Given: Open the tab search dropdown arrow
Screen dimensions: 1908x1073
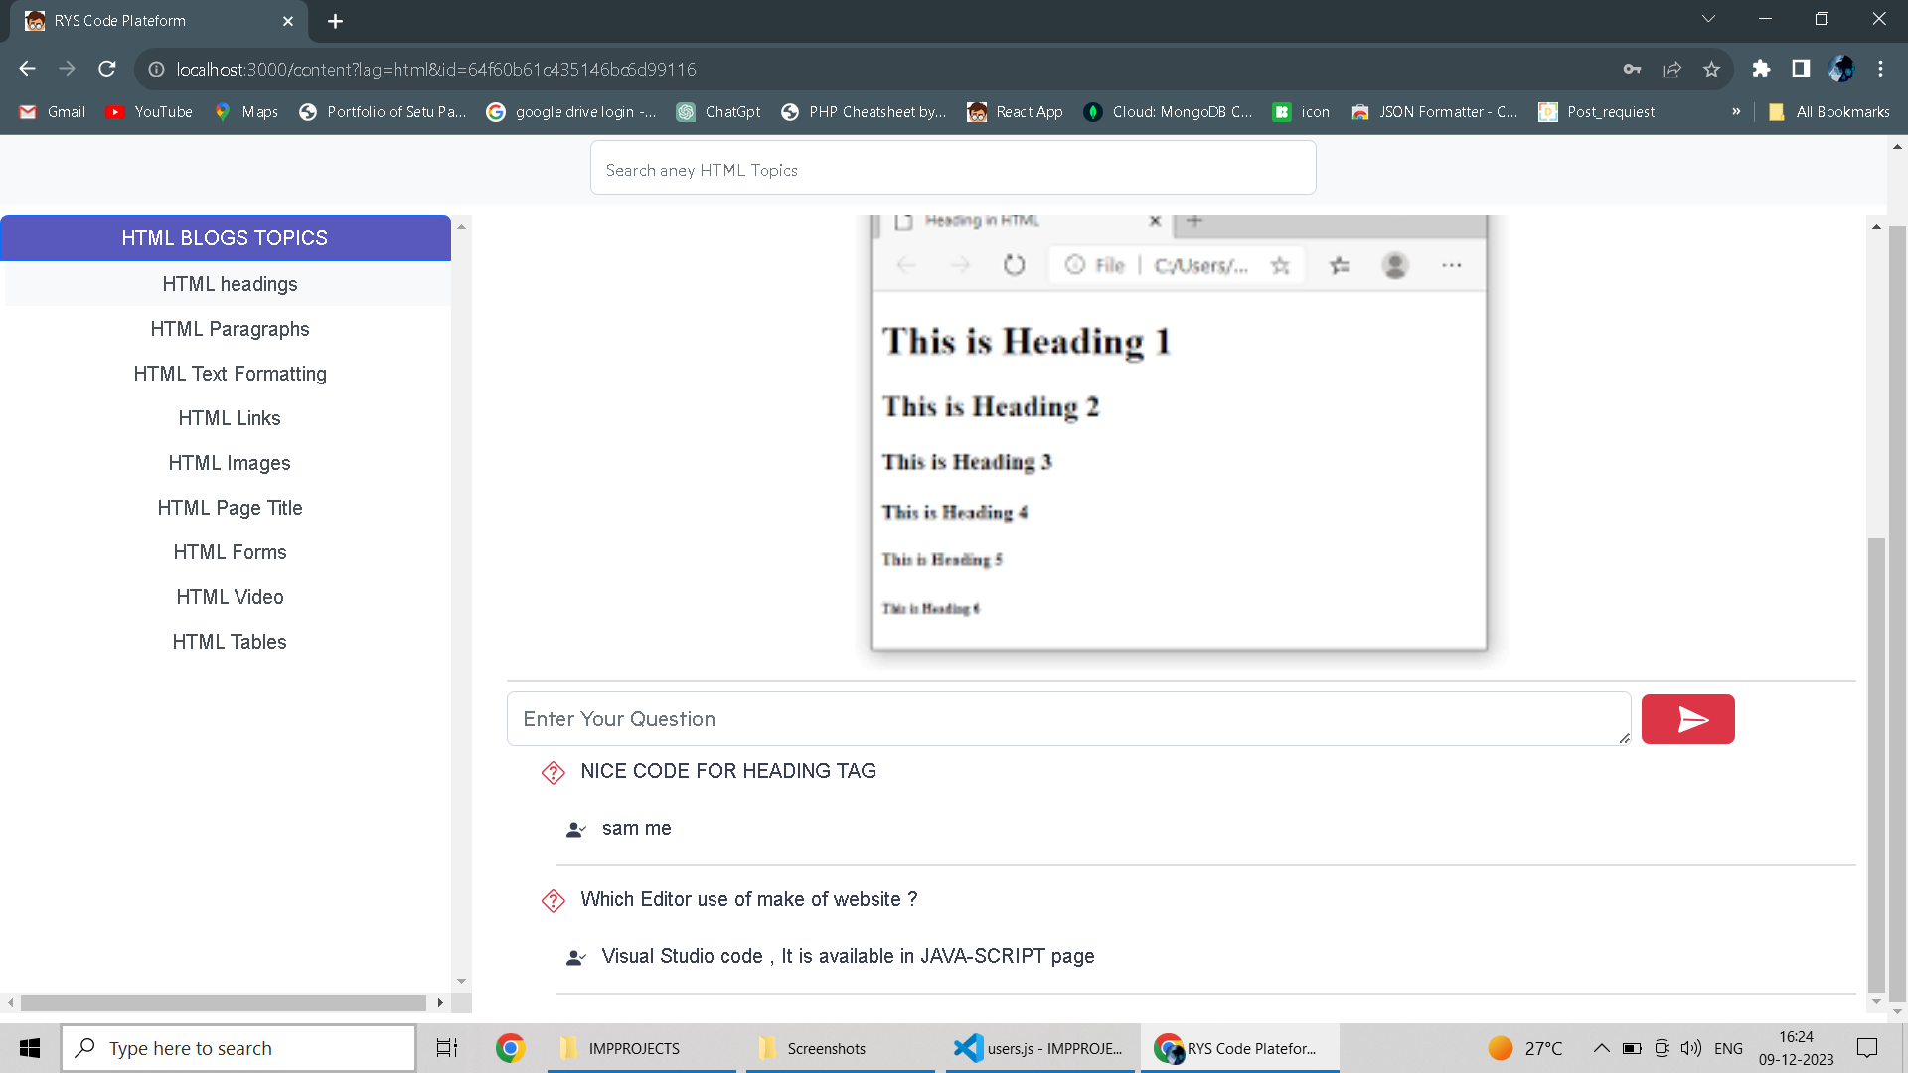Looking at the screenshot, I should pyautogui.click(x=1708, y=19).
